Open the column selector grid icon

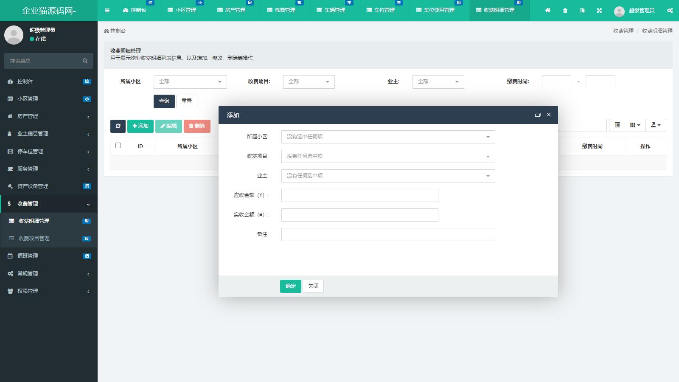tap(635, 125)
